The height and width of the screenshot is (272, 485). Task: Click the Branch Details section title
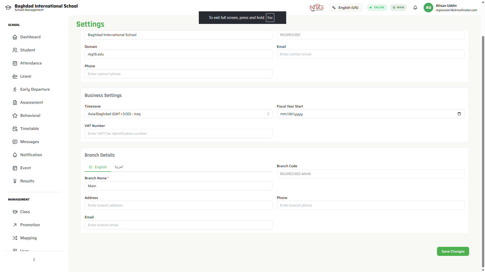(x=100, y=155)
